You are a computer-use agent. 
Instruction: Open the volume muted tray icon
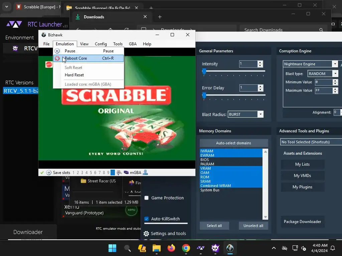coord(303,248)
